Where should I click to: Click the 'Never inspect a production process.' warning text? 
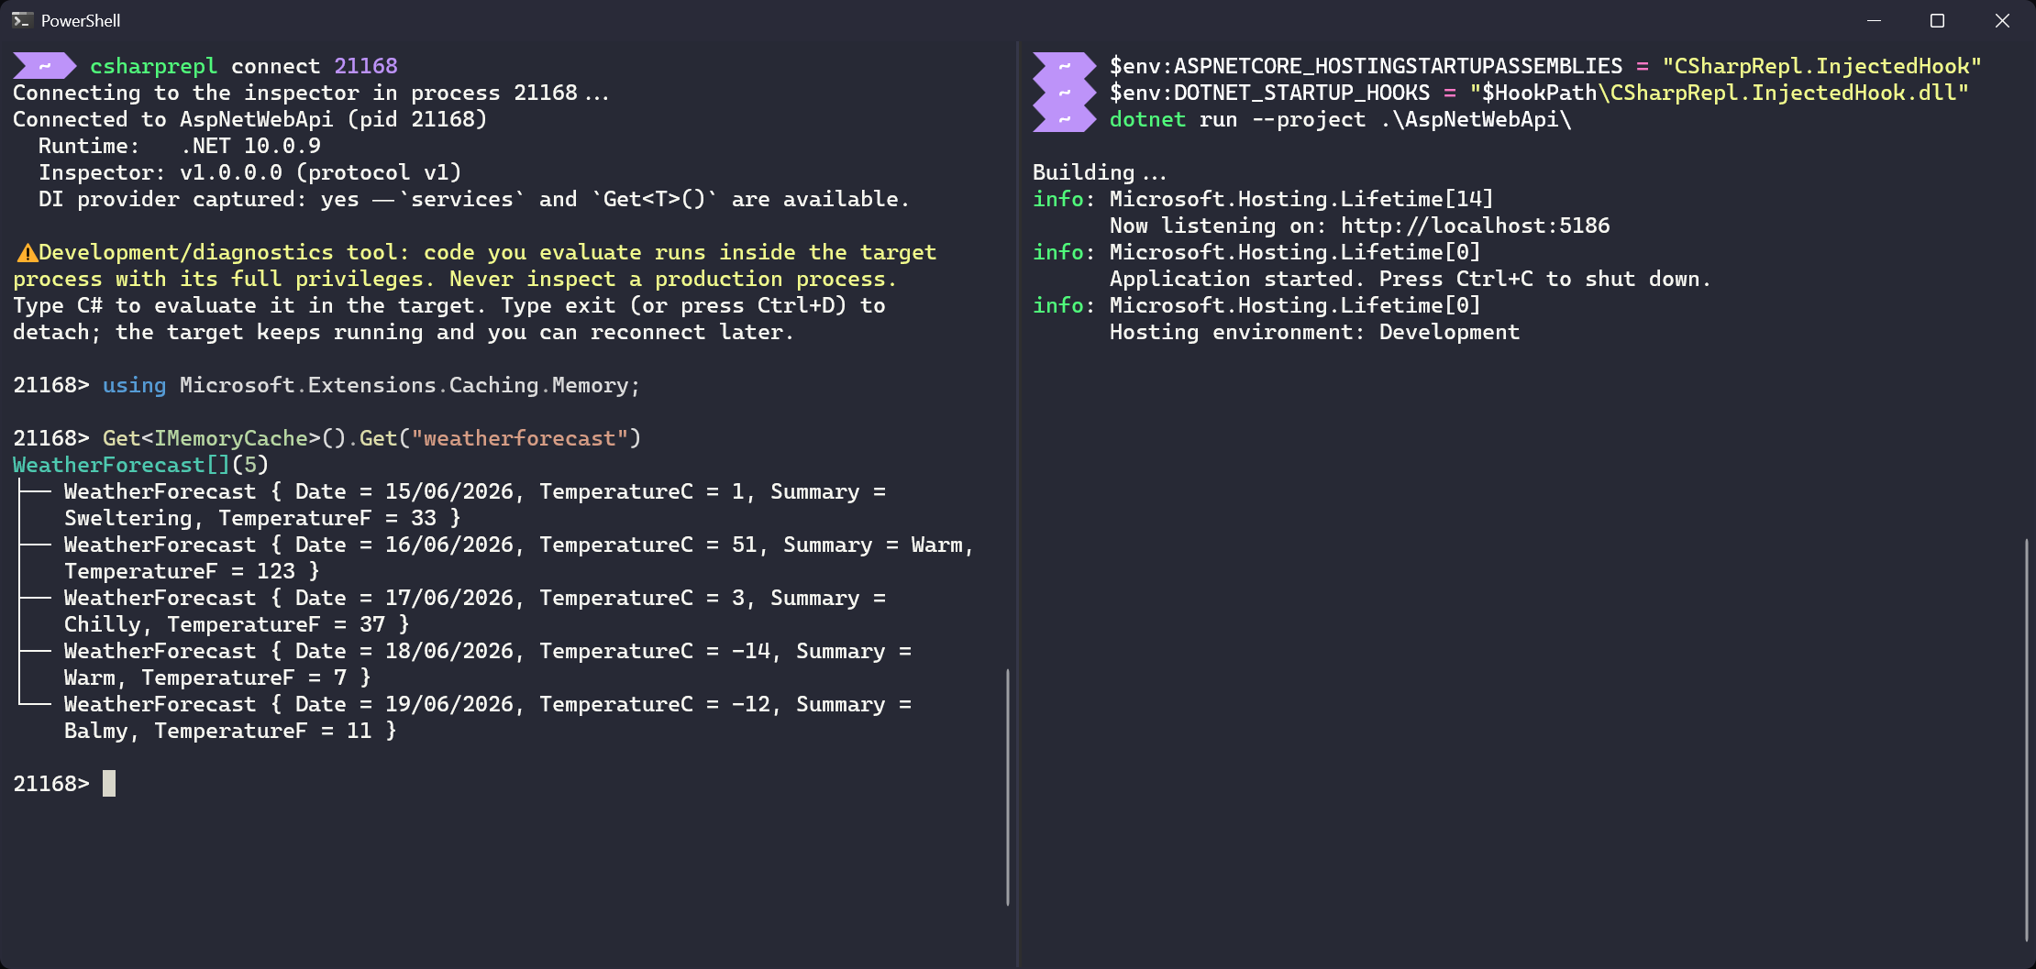(673, 279)
